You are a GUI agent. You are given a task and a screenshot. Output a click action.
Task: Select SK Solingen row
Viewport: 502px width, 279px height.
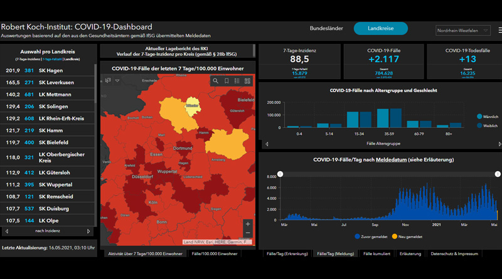[48, 106]
